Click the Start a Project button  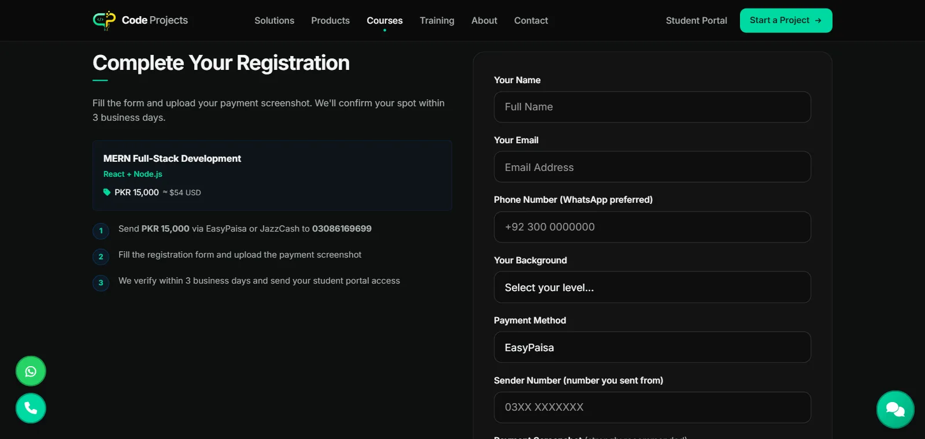coord(786,20)
